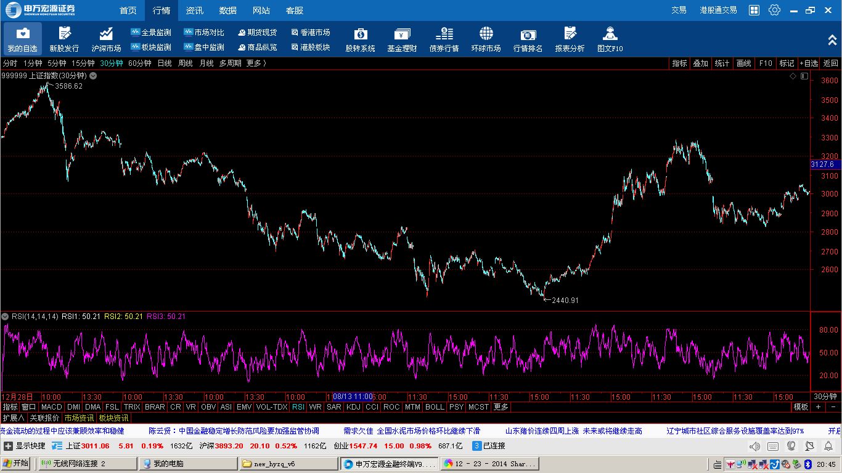Open the settings gear in title bar
Viewport: 842px width, 473px height.
[x=774, y=10]
